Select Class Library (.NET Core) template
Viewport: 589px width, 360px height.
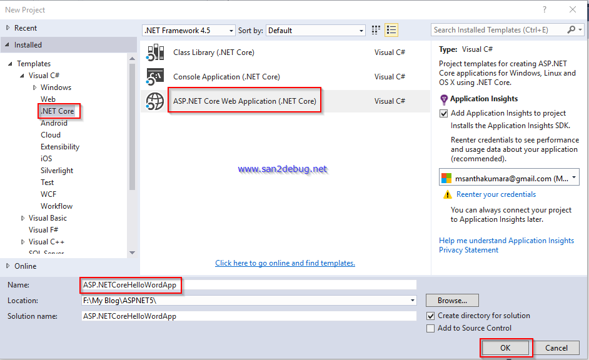click(x=285, y=52)
